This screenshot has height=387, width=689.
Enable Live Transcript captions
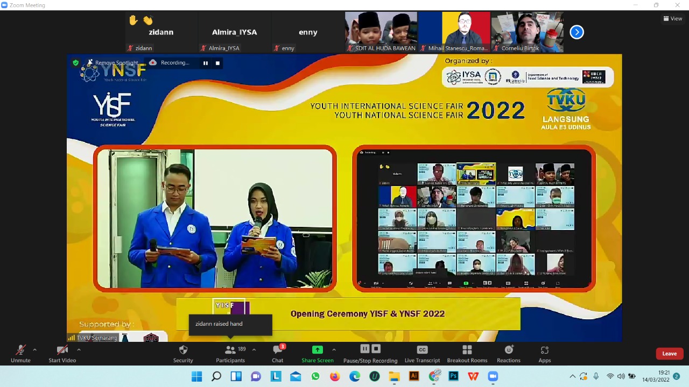click(x=422, y=353)
